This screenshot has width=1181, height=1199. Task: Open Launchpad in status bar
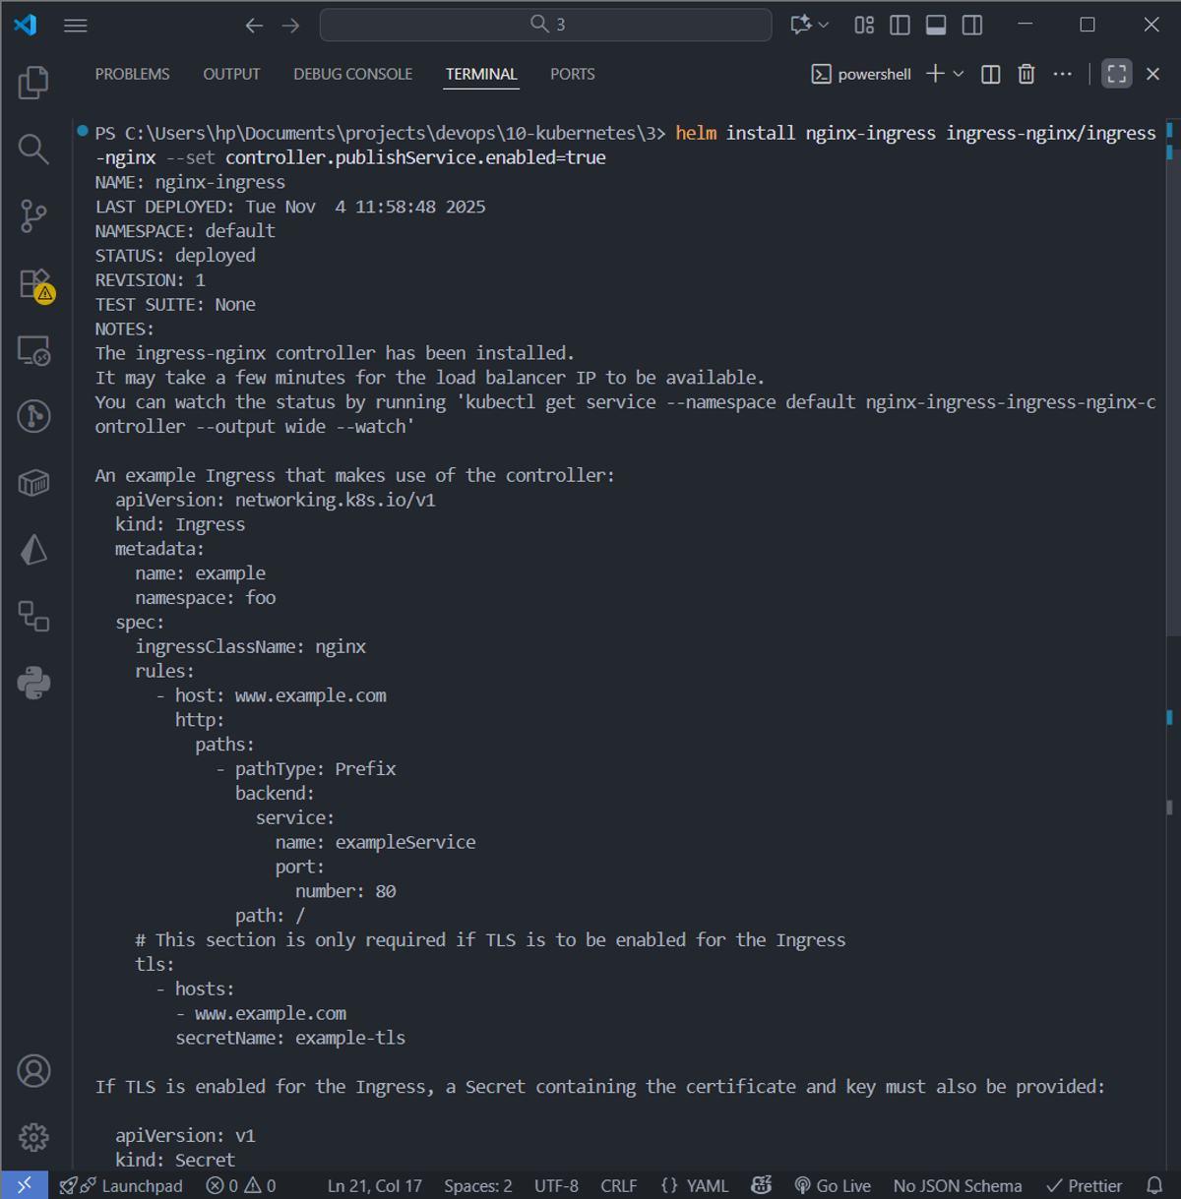121,1185
